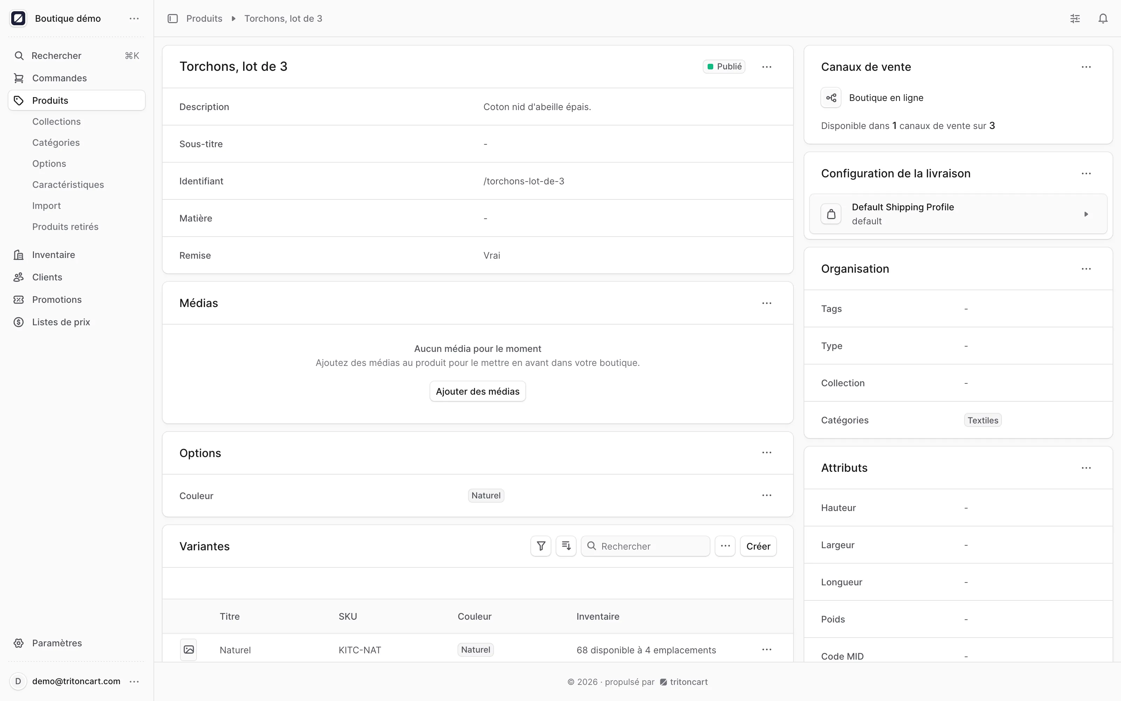Click the user avatar D
Viewport: 1121px width, 701px height.
point(18,681)
